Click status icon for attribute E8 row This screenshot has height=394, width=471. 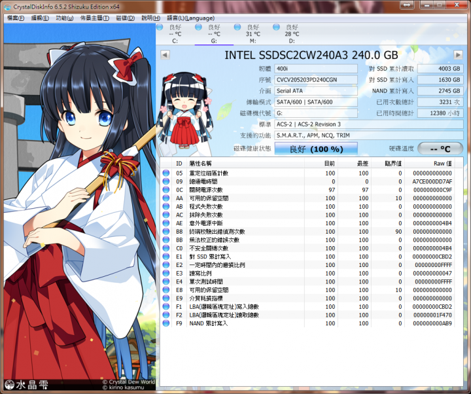pos(166,290)
